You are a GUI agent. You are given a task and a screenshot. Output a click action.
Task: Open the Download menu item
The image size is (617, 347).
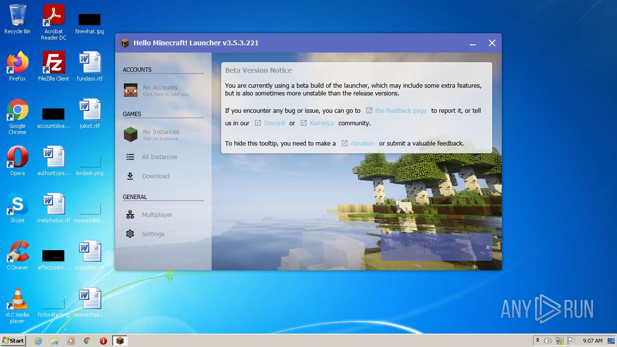(x=163, y=176)
